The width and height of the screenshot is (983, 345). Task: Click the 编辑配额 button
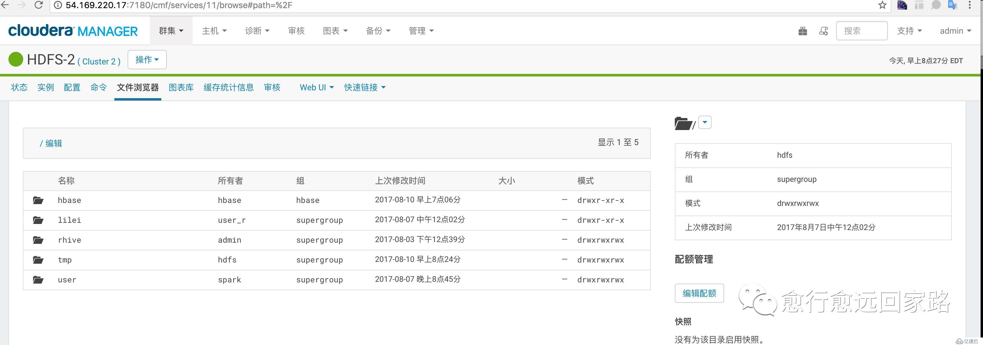699,293
